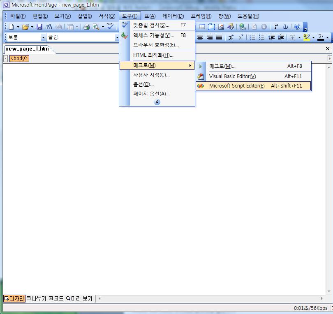The height and width of the screenshot is (314, 333).
Task: Expand the 도구 menu with the double chevron
Action: [157, 102]
